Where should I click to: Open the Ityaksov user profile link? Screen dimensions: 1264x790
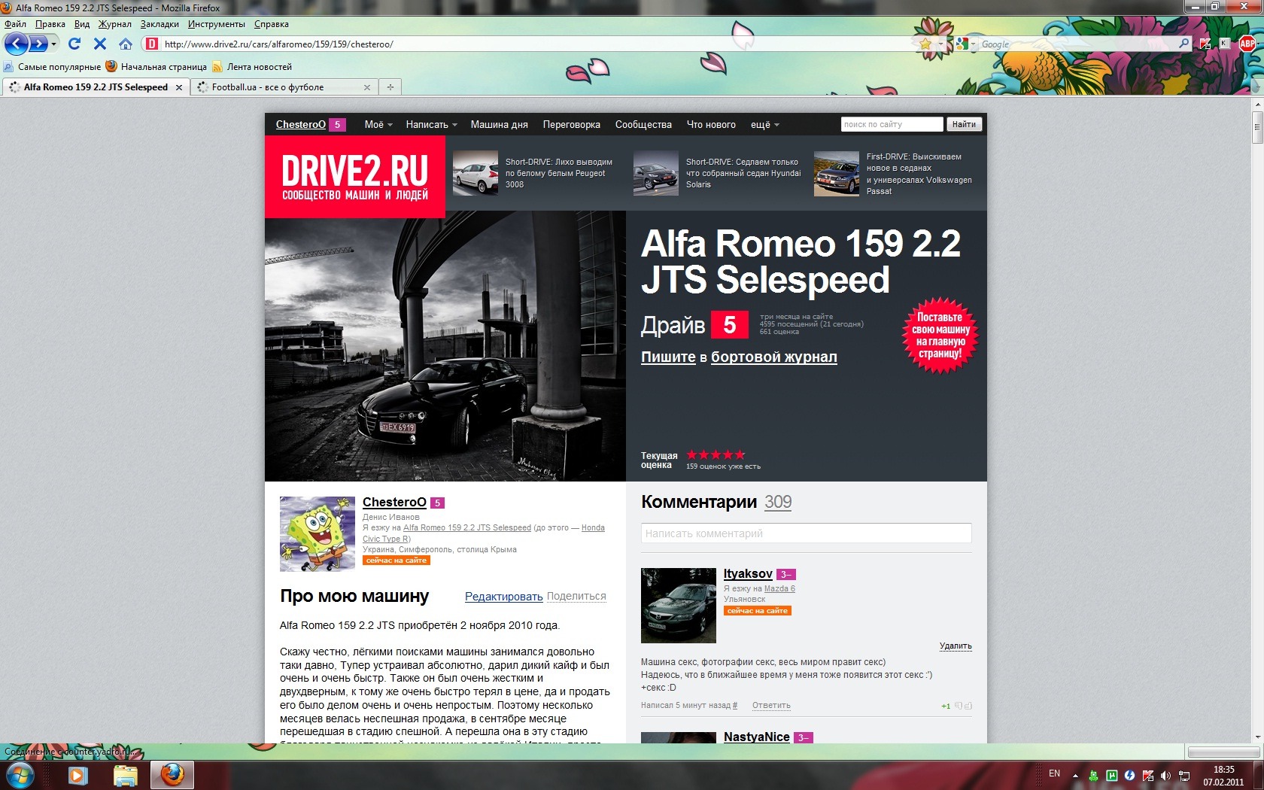pos(748,574)
